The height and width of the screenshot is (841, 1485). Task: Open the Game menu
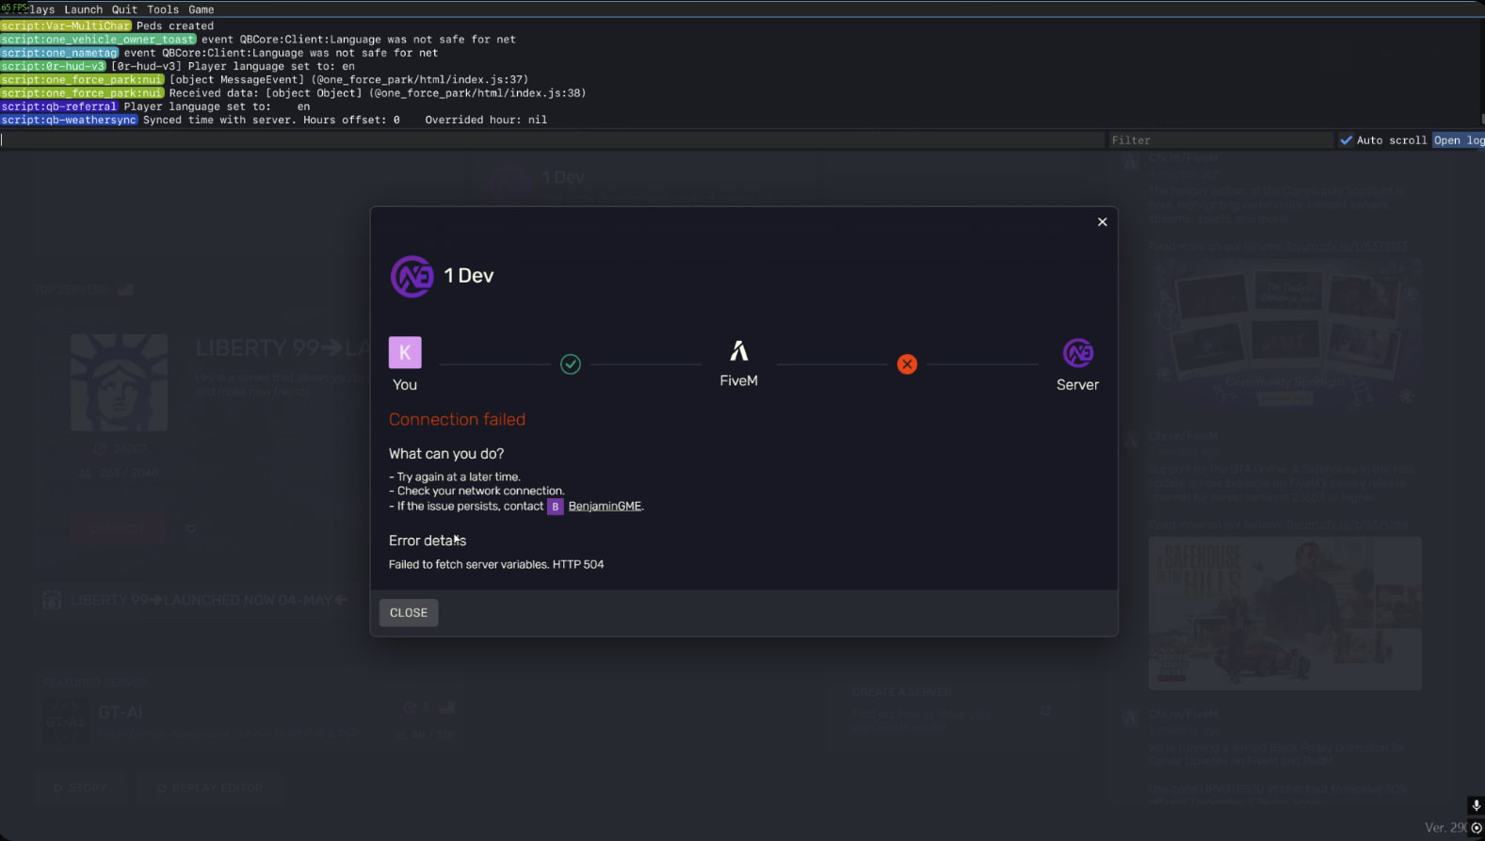202,9
